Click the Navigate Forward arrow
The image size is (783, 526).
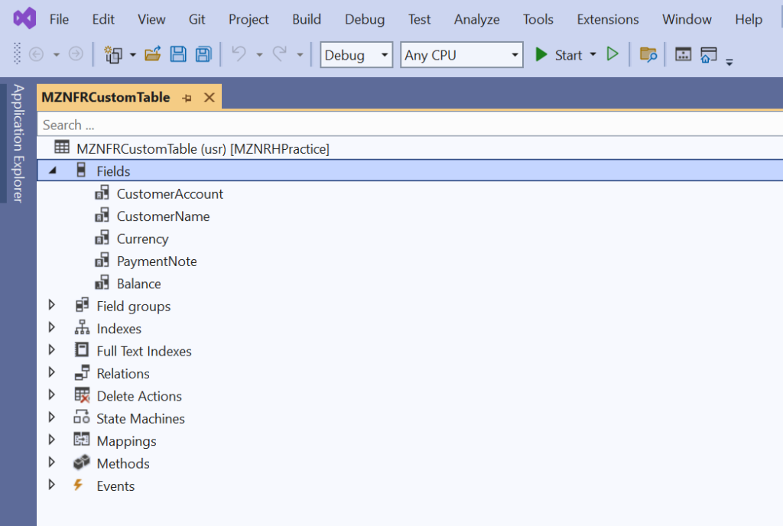point(76,54)
